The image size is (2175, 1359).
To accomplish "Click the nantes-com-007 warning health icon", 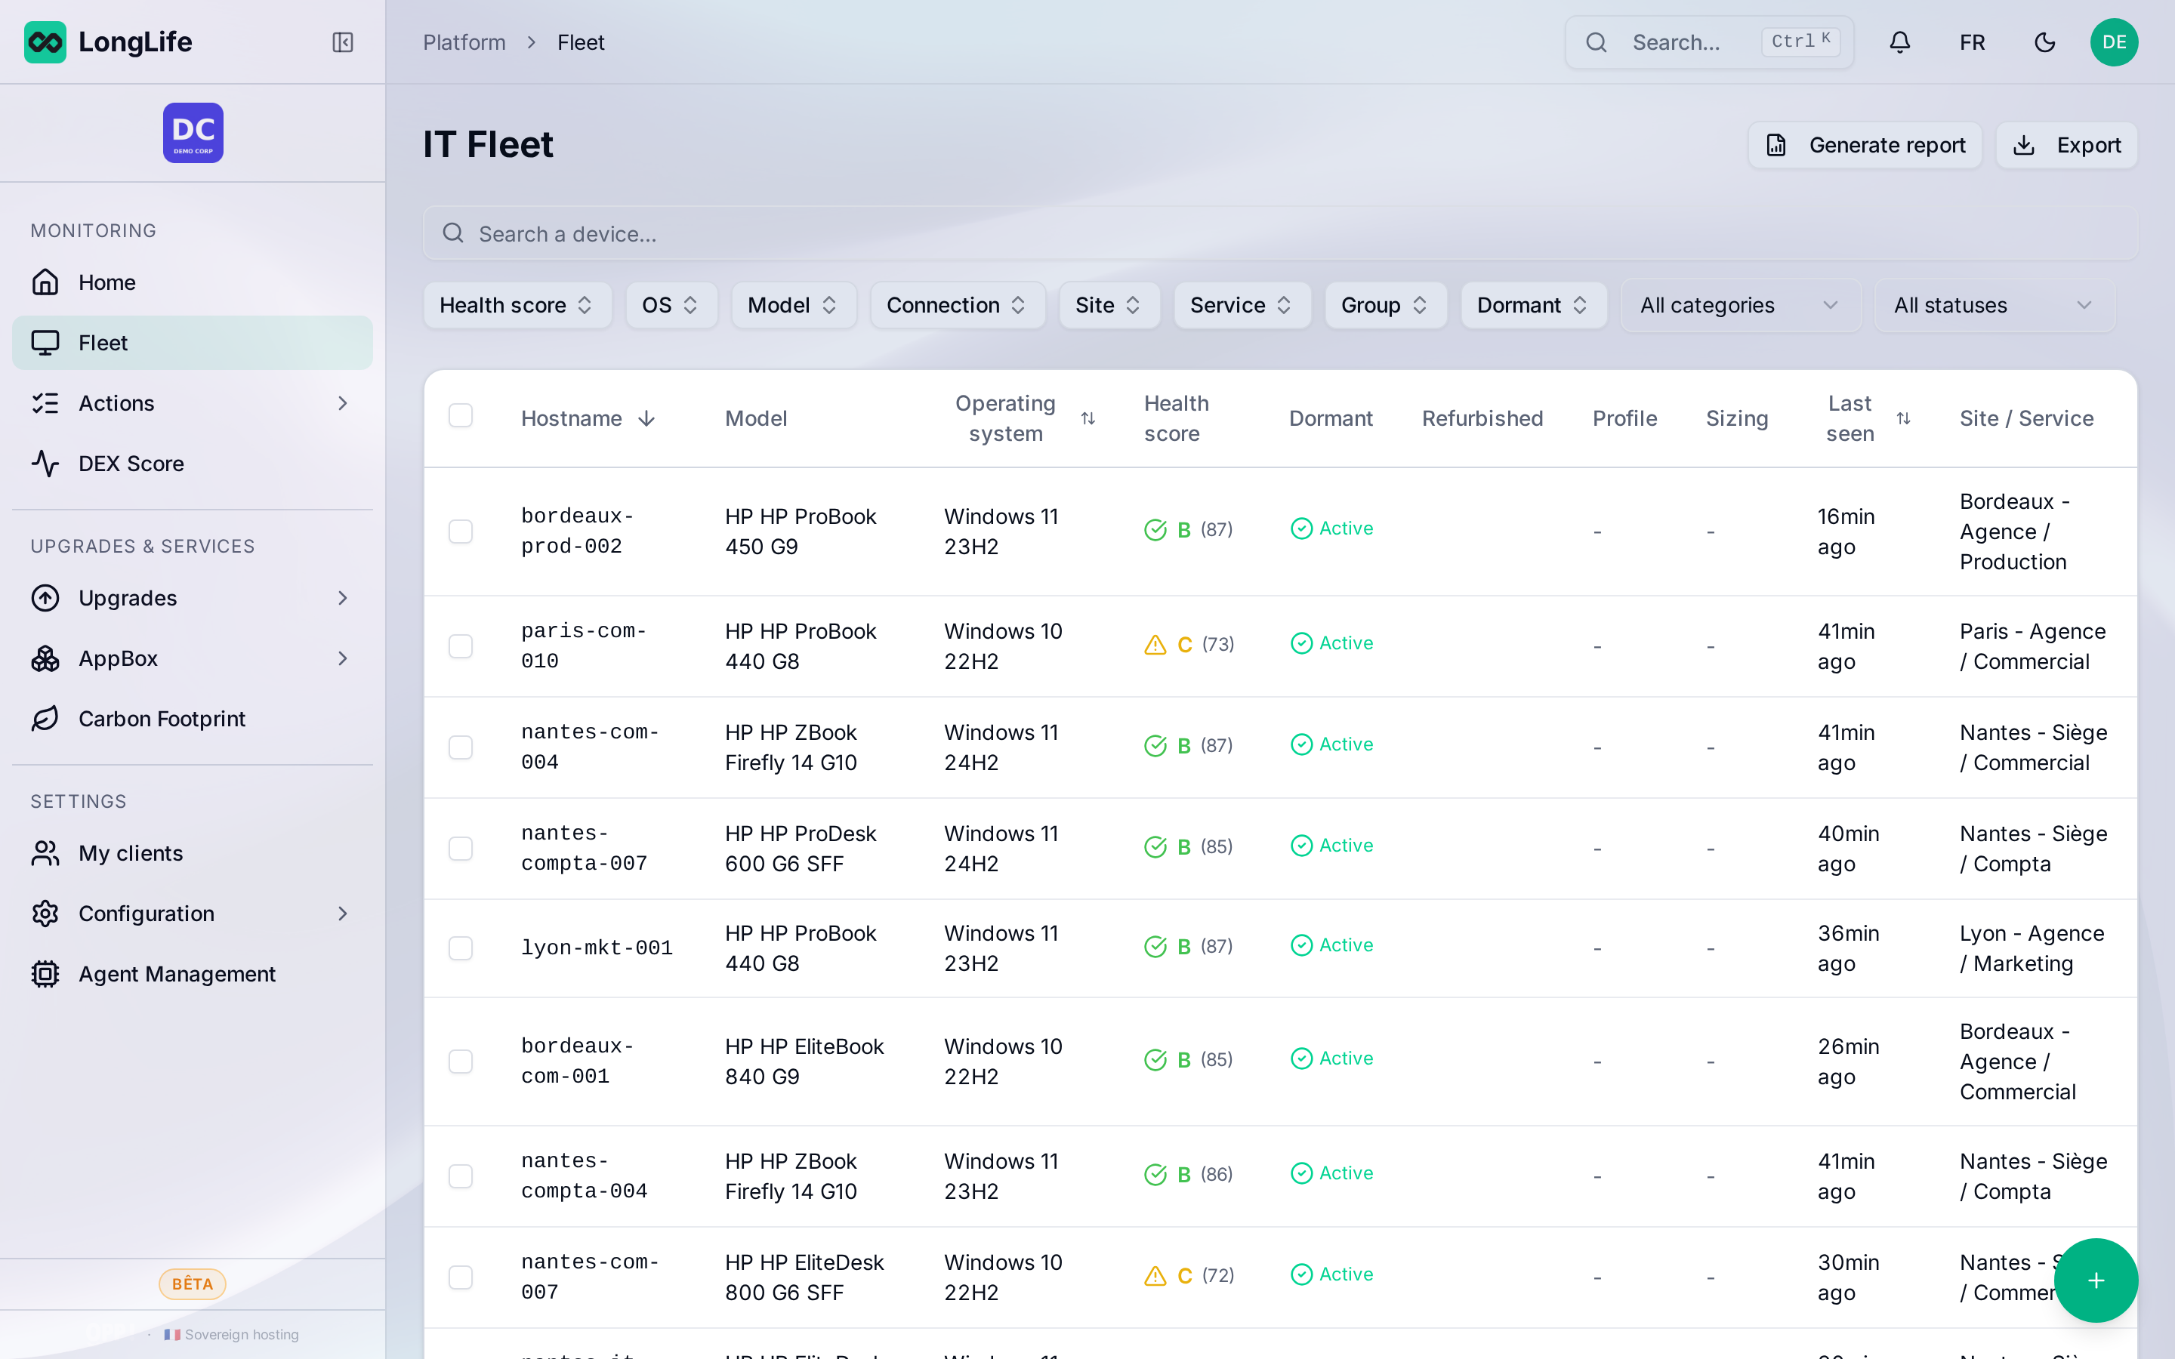I will [x=1155, y=1275].
